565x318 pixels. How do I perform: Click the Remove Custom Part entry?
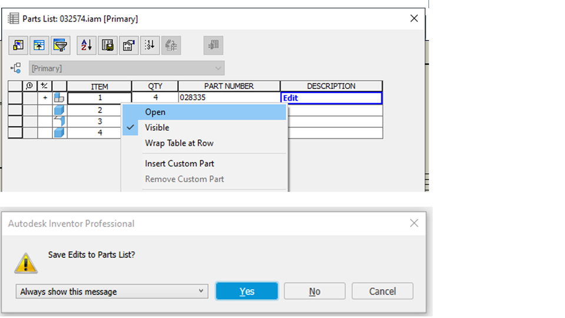204,179
